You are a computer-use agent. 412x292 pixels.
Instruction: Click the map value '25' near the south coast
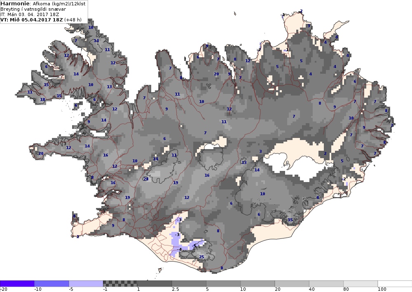[x=201, y=257]
